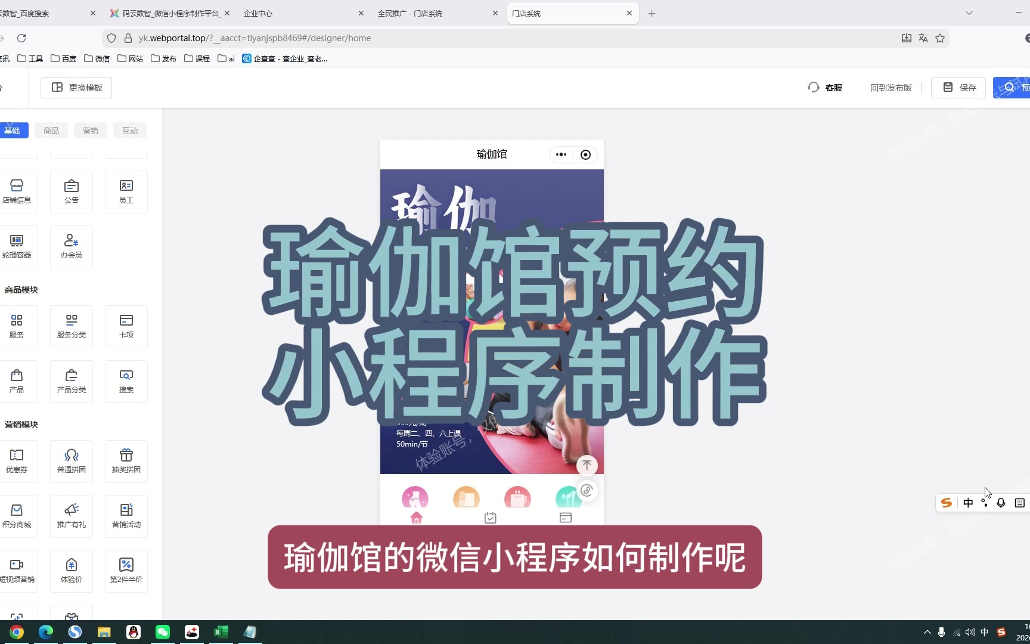Image resolution: width=1030 pixels, height=644 pixels.
Task: Open Excel from the taskbar
Action: pos(221,632)
